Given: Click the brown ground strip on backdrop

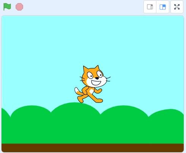Looking at the screenshot, I should [x=93, y=148].
